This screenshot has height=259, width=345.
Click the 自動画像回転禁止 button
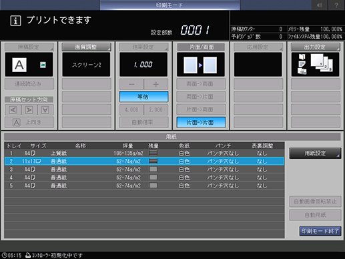(x=315, y=202)
